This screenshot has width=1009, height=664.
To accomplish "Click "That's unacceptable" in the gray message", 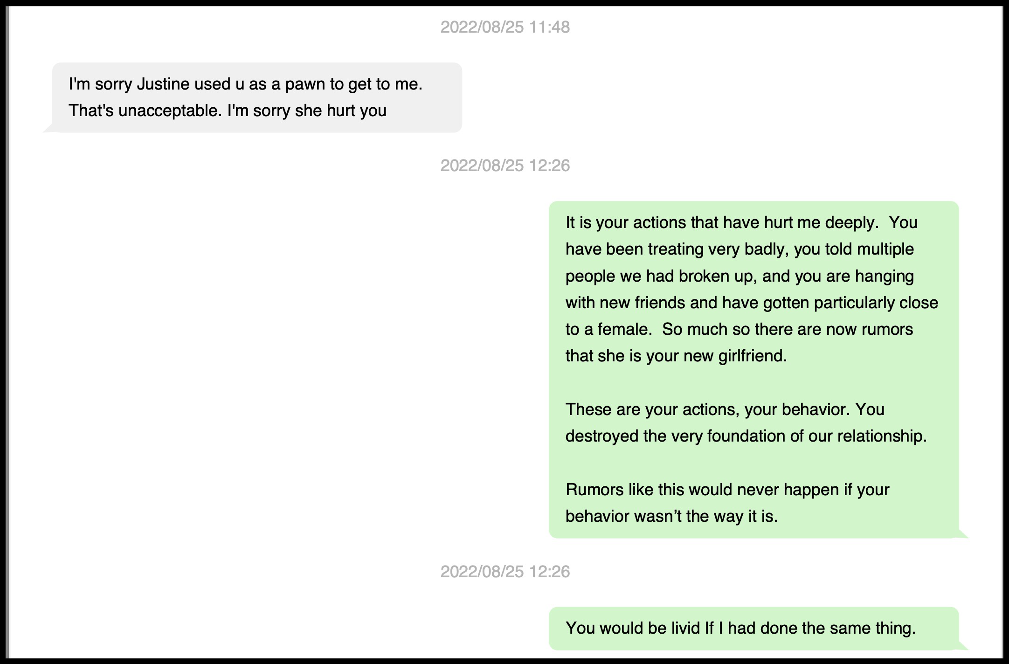I will click(x=145, y=111).
